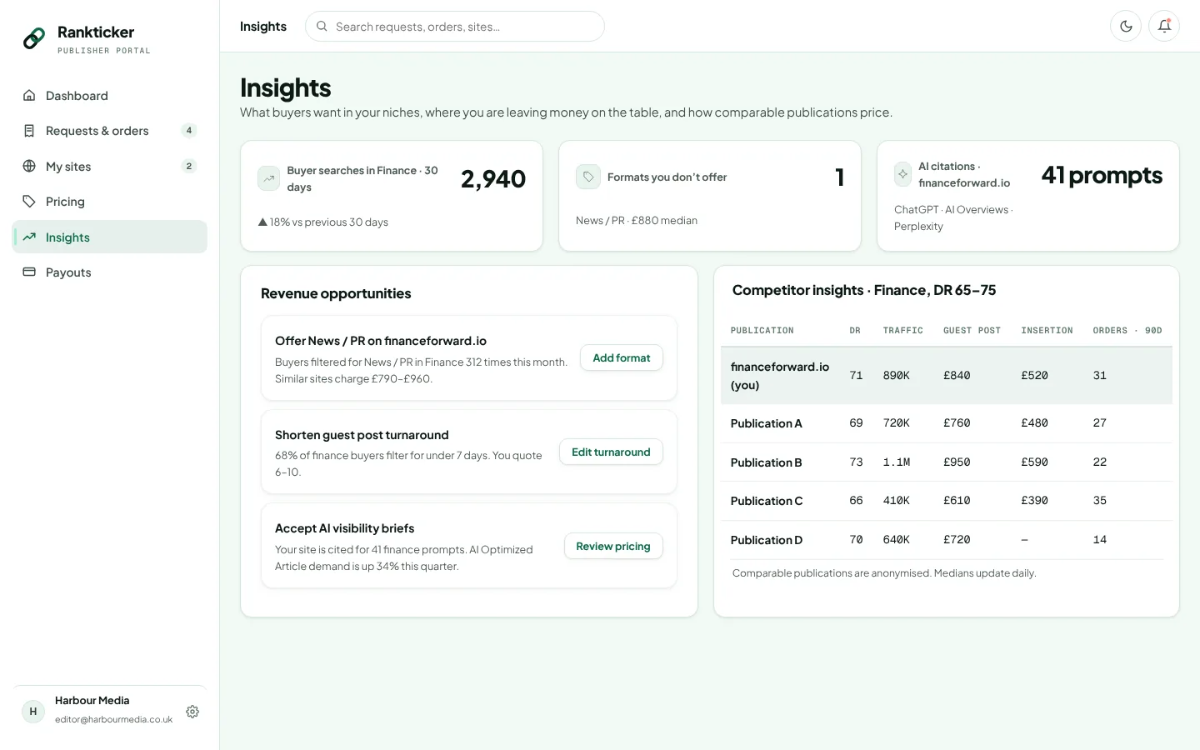Image resolution: width=1200 pixels, height=750 pixels.
Task: Click Publication C in competitor table
Action: coord(767,501)
